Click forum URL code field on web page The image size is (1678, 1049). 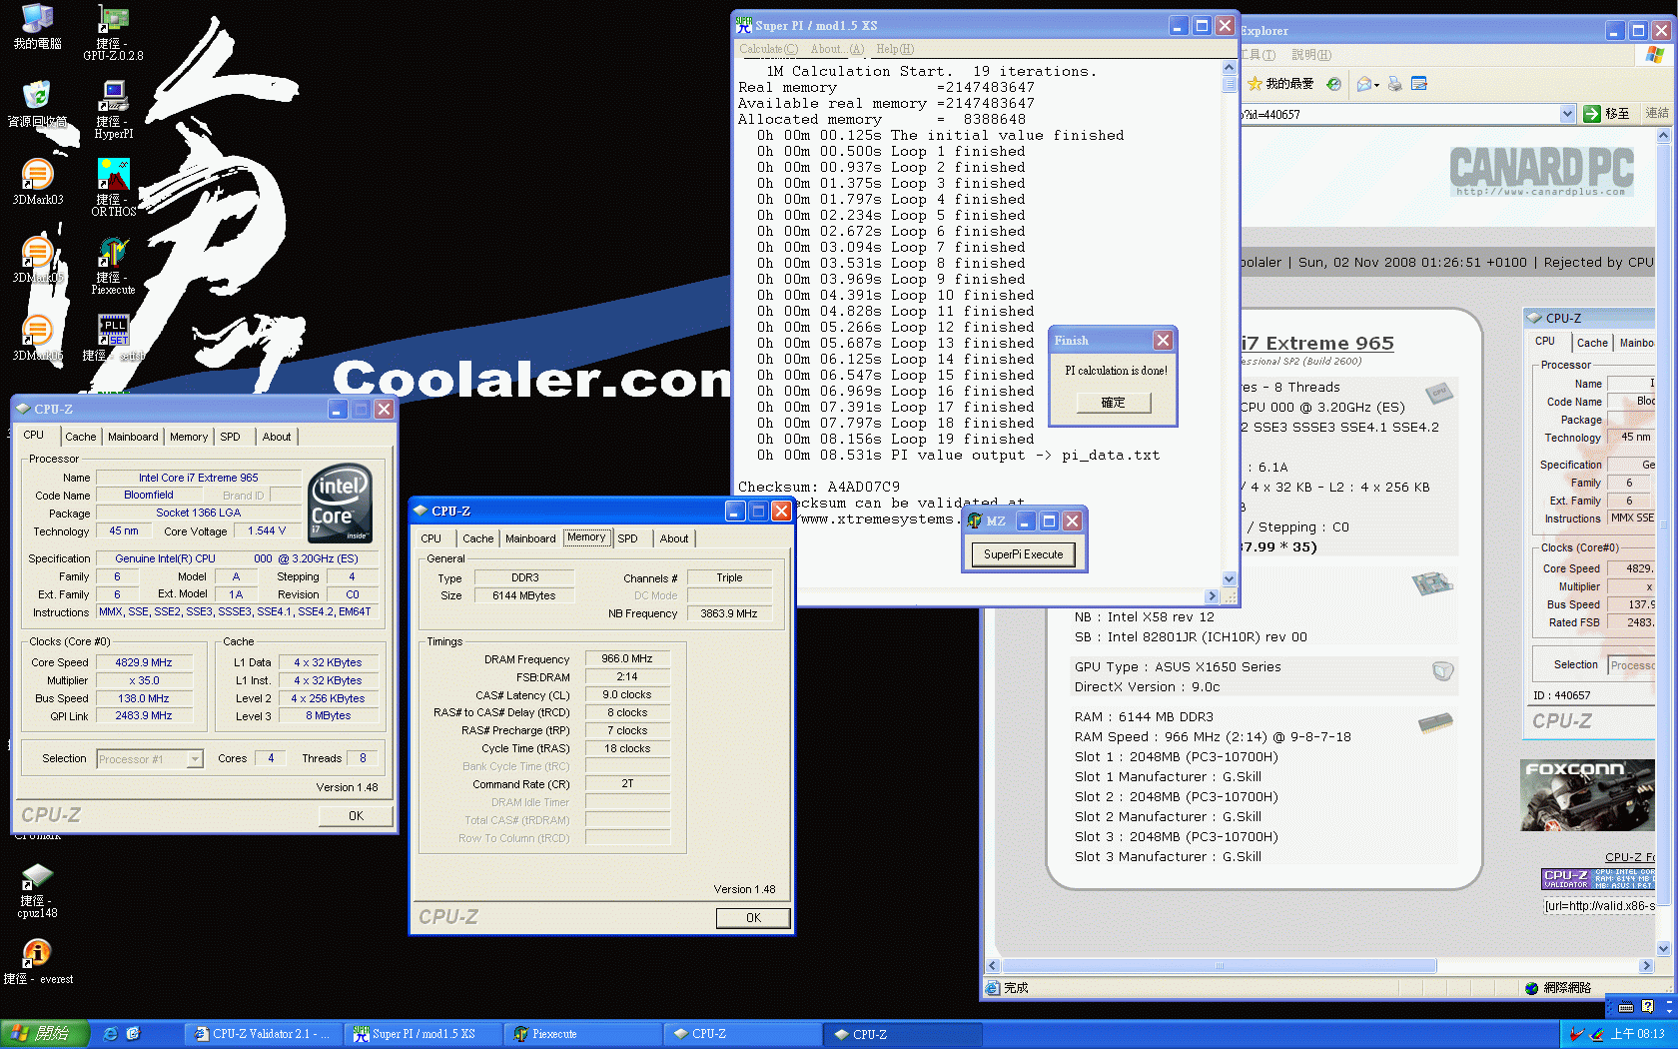pos(1599,906)
